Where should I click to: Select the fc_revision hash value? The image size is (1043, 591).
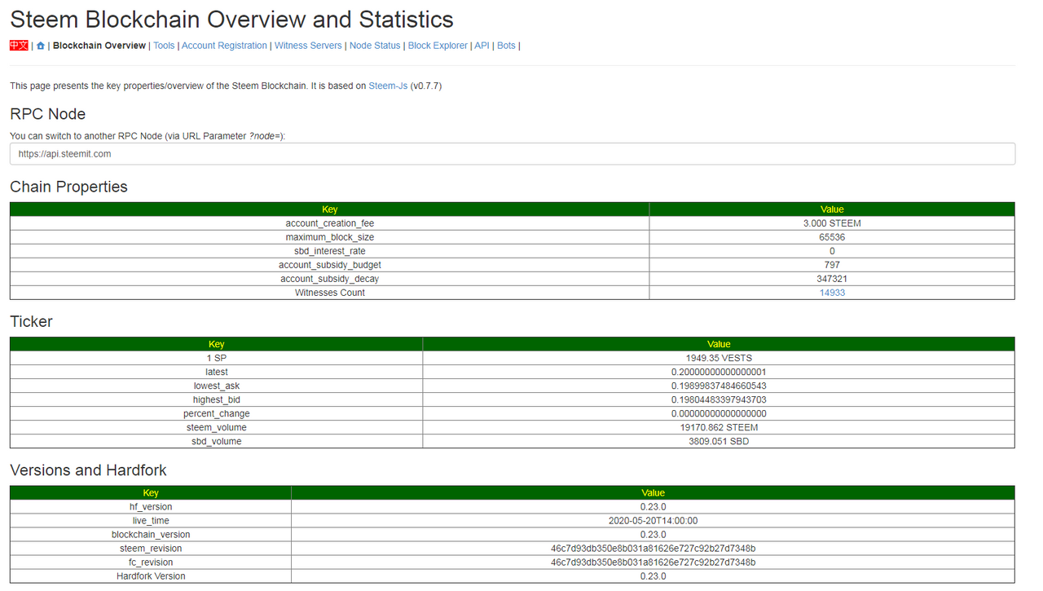(x=653, y=562)
